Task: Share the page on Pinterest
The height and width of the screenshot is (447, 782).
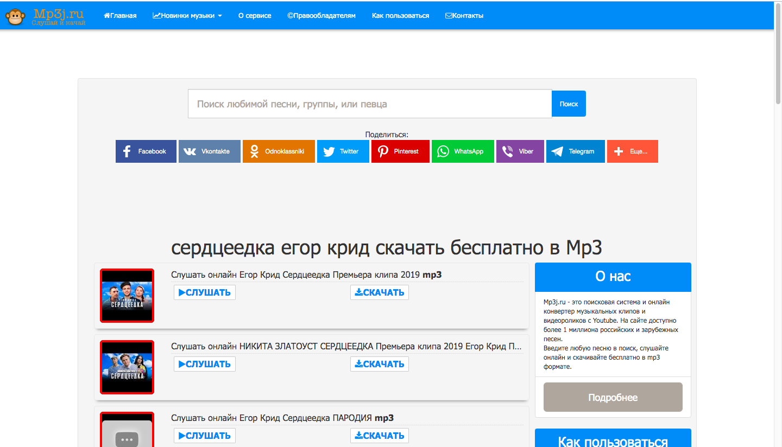Action: click(x=400, y=151)
